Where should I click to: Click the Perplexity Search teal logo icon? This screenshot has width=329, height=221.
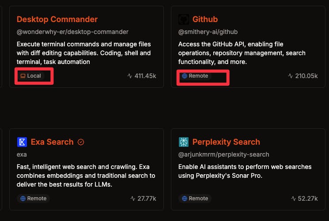point(184,142)
